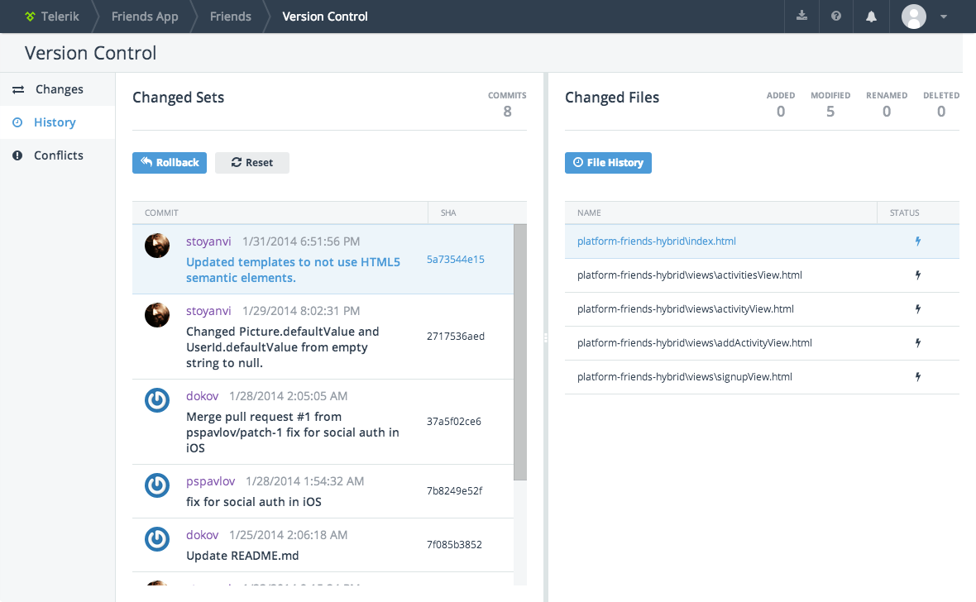Click dokov's avatar on the merge commit
Image resolution: width=976 pixels, height=602 pixels.
pyautogui.click(x=157, y=400)
